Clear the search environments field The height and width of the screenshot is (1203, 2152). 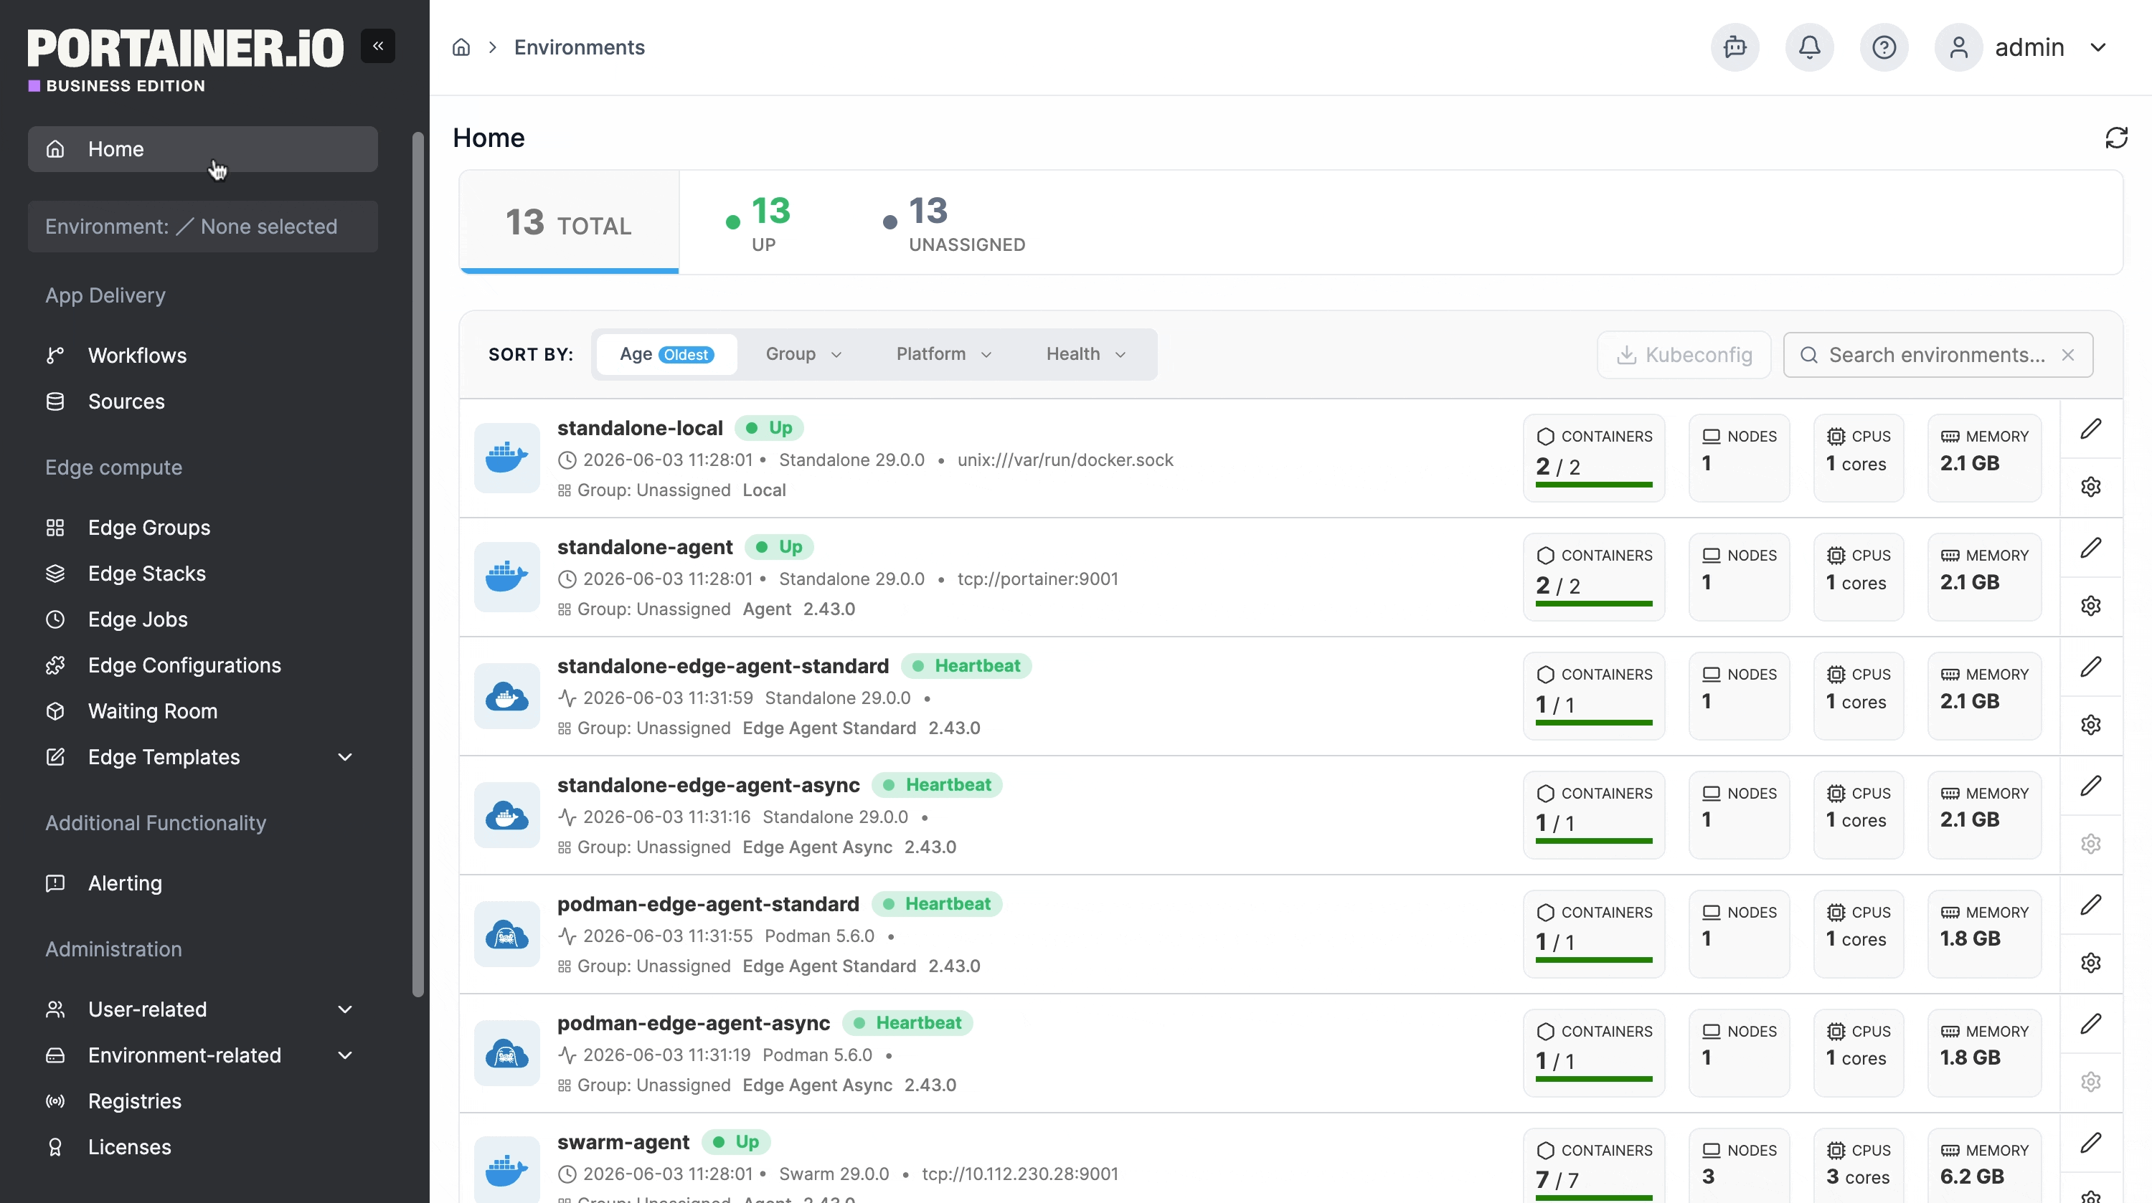point(2067,355)
